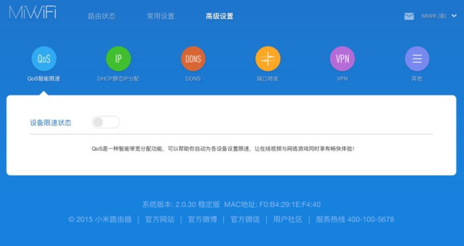464x246 pixels.
Task: Expand the account dropdown chevron arrow
Action: 454,16
